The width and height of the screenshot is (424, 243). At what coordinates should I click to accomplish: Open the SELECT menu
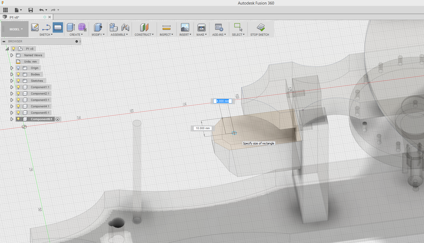[x=238, y=35]
